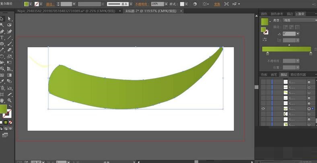Click the reverse gradient icon

[x=264, y=39]
